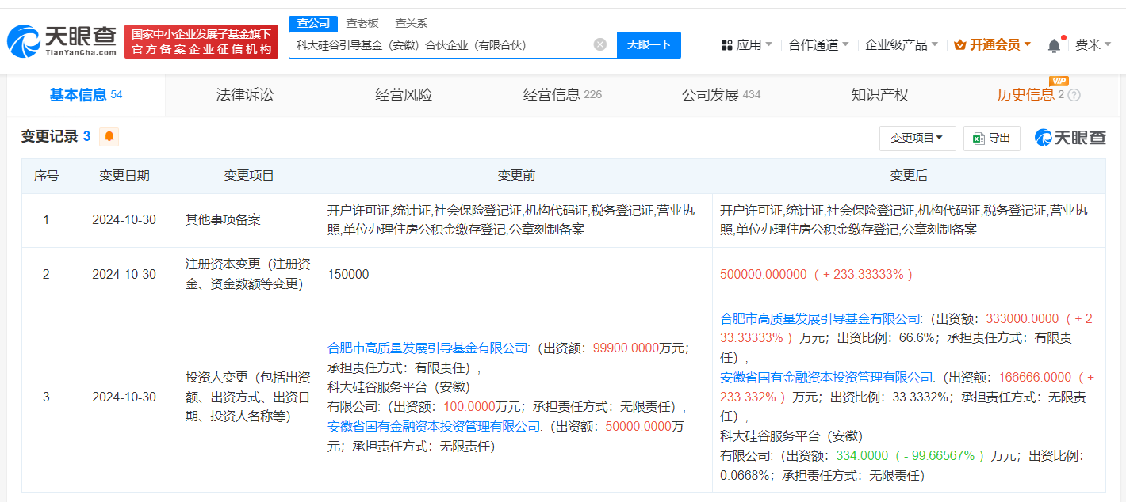Click the 天眼一下 search button
The image size is (1126, 502).
click(x=649, y=44)
